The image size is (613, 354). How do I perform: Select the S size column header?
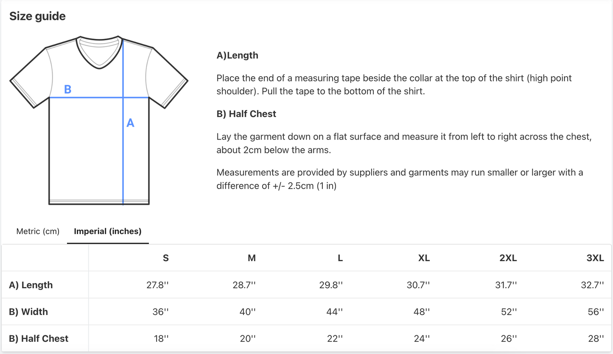coord(165,258)
